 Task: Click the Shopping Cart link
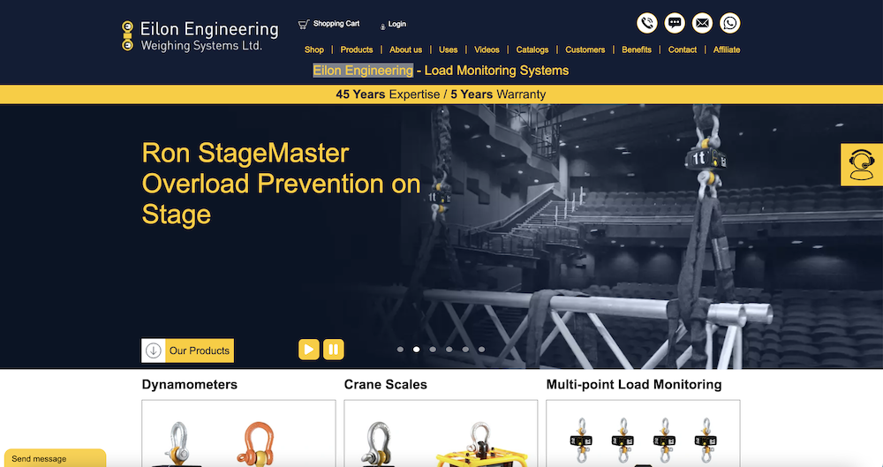coord(336,24)
